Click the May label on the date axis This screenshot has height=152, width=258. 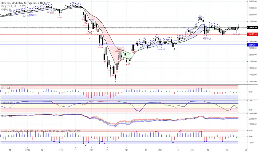click(160, 150)
